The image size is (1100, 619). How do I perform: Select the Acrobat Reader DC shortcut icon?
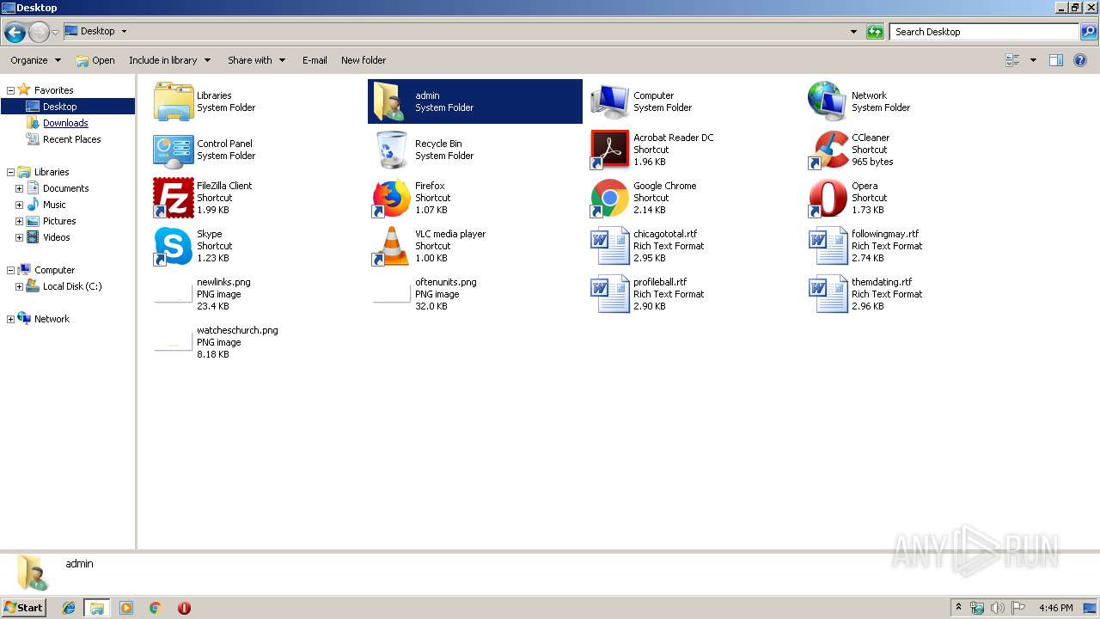click(x=610, y=150)
